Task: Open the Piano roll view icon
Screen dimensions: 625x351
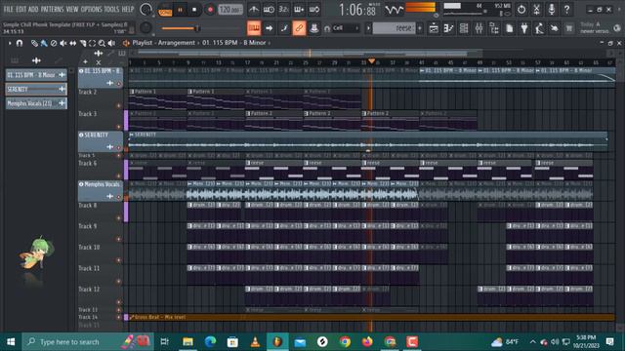Action: (x=449, y=28)
